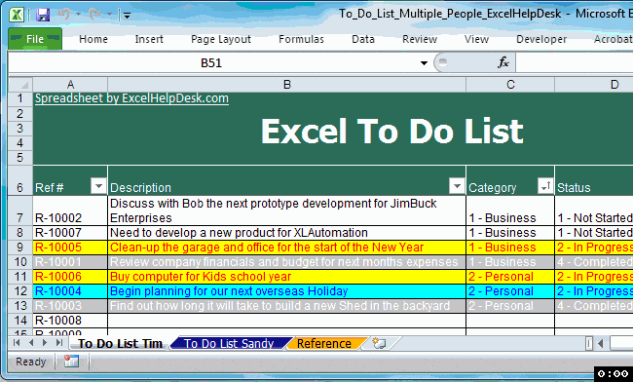
Task: Select cell R-10002
Action: (x=70, y=210)
